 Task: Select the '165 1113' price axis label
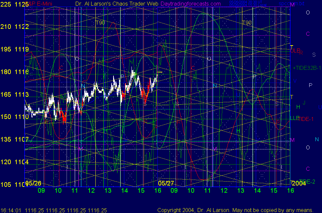tap(14, 94)
